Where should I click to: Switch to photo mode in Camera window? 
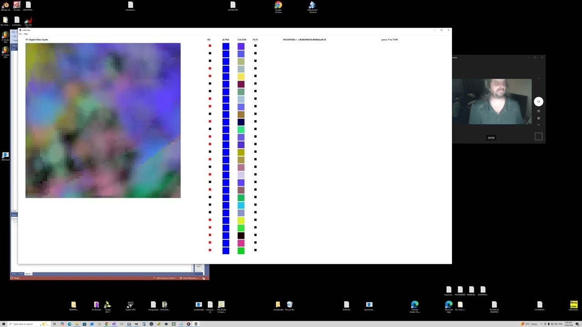(x=538, y=111)
